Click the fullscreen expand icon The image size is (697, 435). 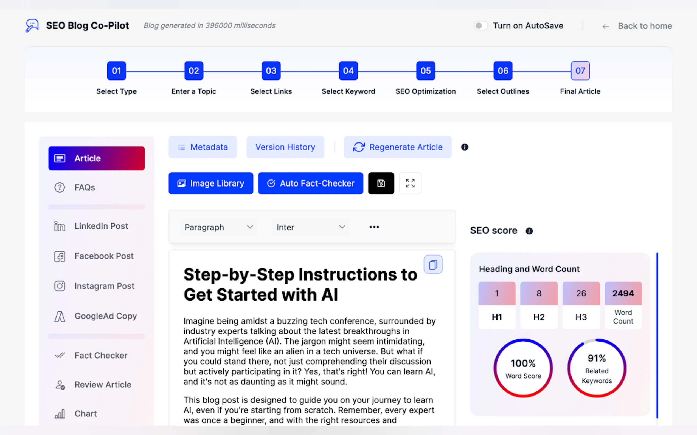point(410,183)
